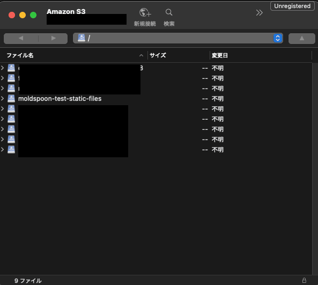Expand the seventh bucket row chevron

(3, 129)
